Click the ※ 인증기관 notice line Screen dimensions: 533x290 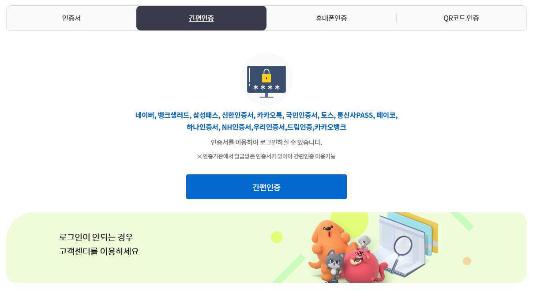[x=266, y=156]
